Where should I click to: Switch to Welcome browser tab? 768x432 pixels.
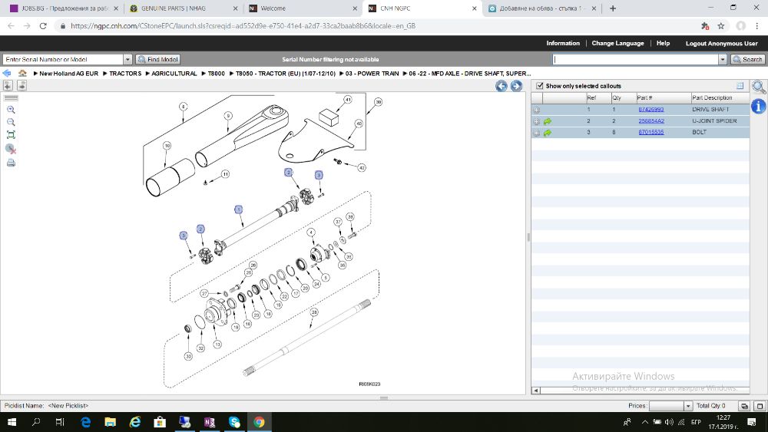(303, 8)
